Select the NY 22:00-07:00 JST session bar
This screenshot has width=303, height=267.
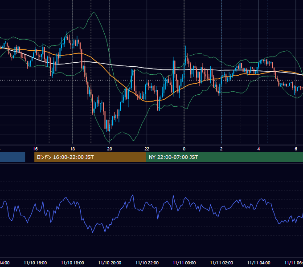(x=224, y=157)
